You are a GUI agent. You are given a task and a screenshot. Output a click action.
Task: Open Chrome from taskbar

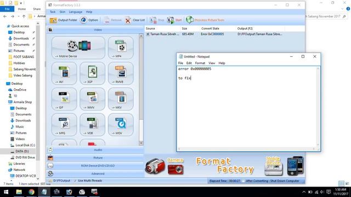click(x=31, y=192)
